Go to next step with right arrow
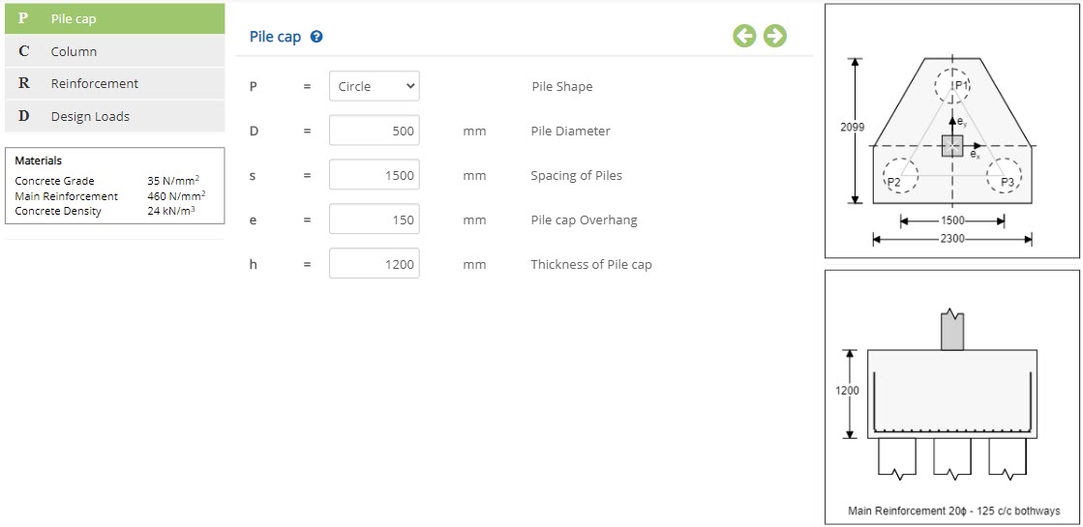 click(x=775, y=36)
